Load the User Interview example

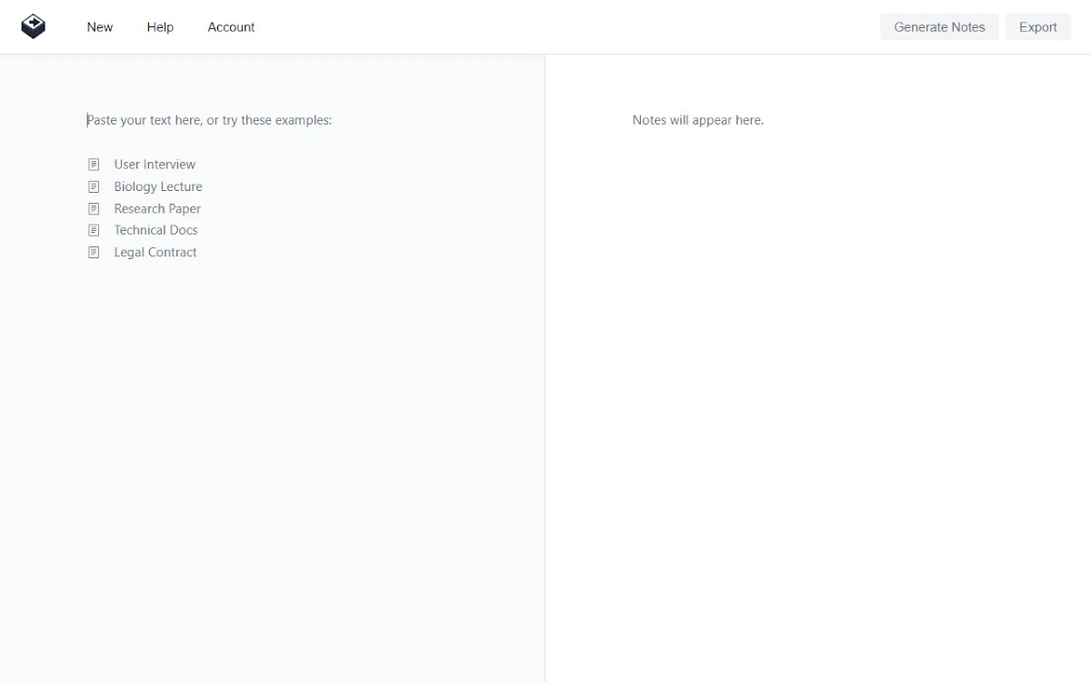tap(155, 165)
